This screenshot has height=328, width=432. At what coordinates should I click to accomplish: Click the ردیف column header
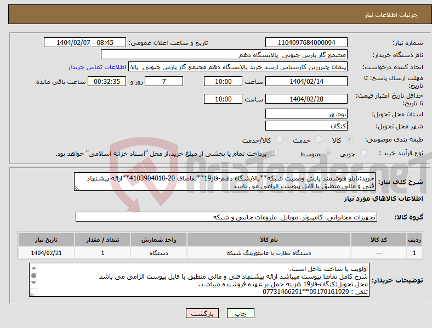[414, 240]
